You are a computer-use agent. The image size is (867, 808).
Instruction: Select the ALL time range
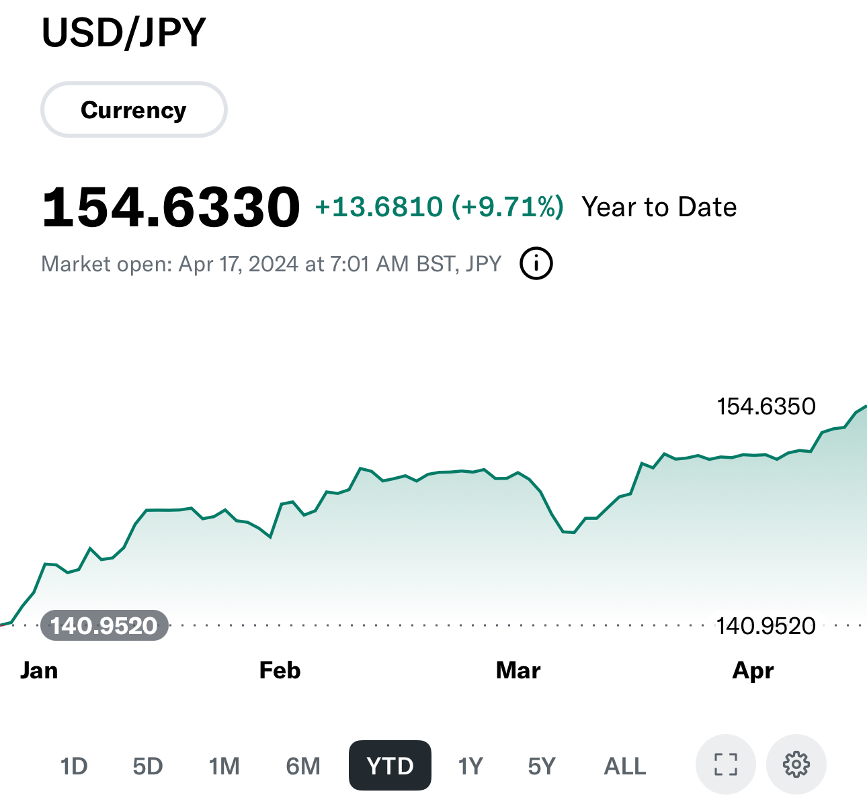coord(625,766)
